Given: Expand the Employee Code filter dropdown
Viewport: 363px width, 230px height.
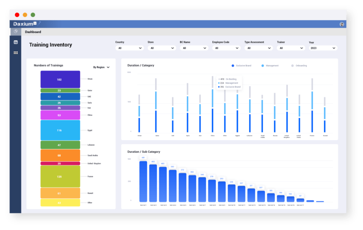Looking at the screenshot, I should click(x=226, y=48).
